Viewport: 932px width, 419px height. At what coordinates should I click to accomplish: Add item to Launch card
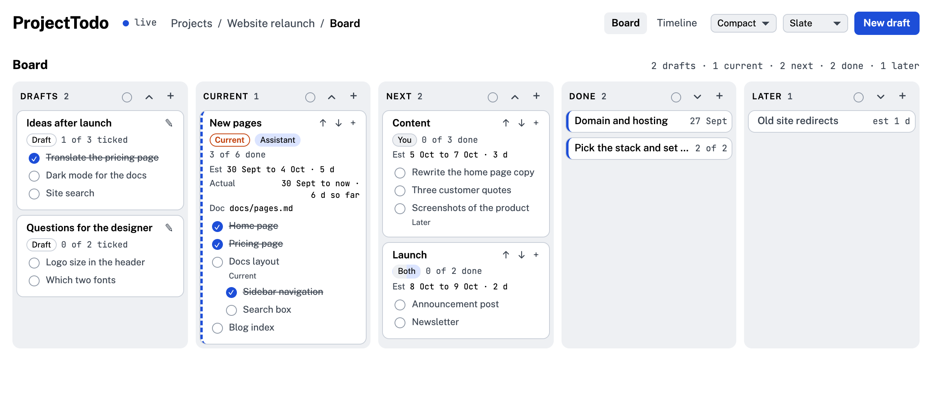(x=536, y=255)
